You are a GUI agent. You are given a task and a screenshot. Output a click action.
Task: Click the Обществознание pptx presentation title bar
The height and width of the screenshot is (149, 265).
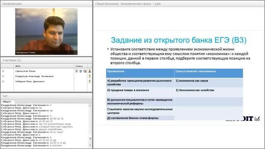[x=179, y=4]
